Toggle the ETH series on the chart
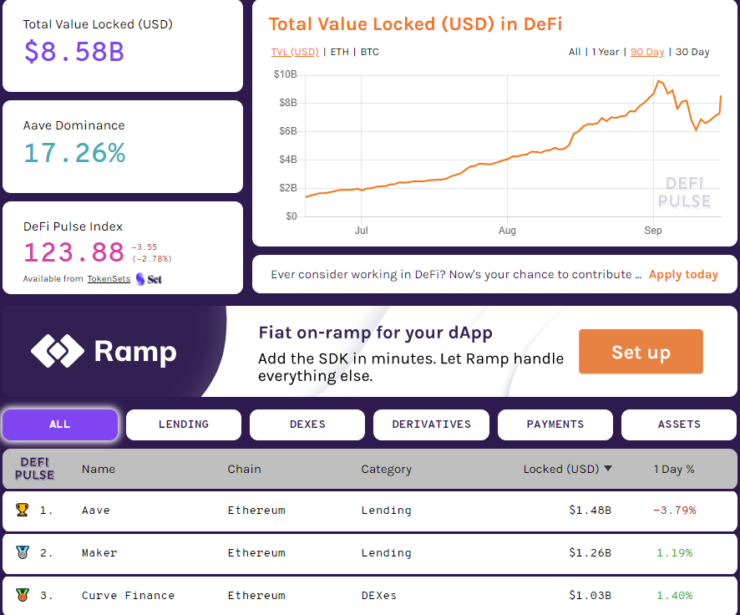This screenshot has width=740, height=615. click(338, 51)
